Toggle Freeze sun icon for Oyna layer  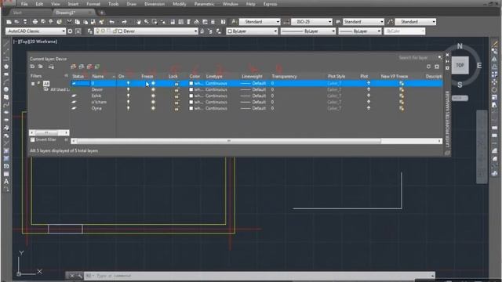point(153,108)
